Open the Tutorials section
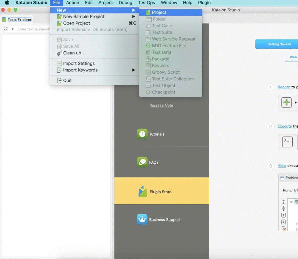Viewport: 298px width, 259px height. pos(157,134)
